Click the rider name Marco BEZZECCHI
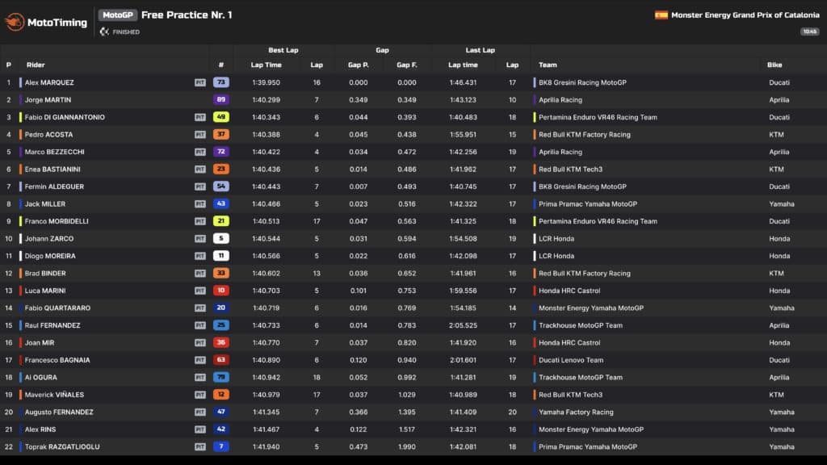The height and width of the screenshot is (465, 827). click(x=54, y=152)
